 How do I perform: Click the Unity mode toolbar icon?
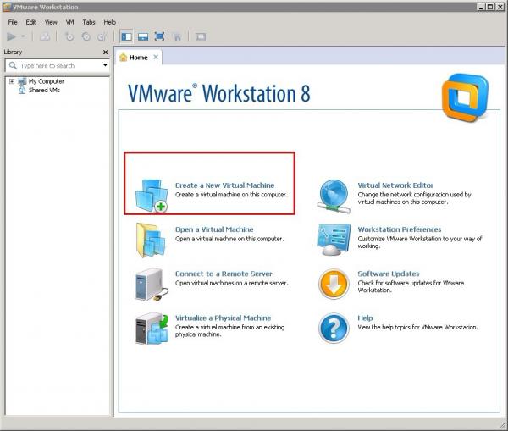click(x=177, y=37)
